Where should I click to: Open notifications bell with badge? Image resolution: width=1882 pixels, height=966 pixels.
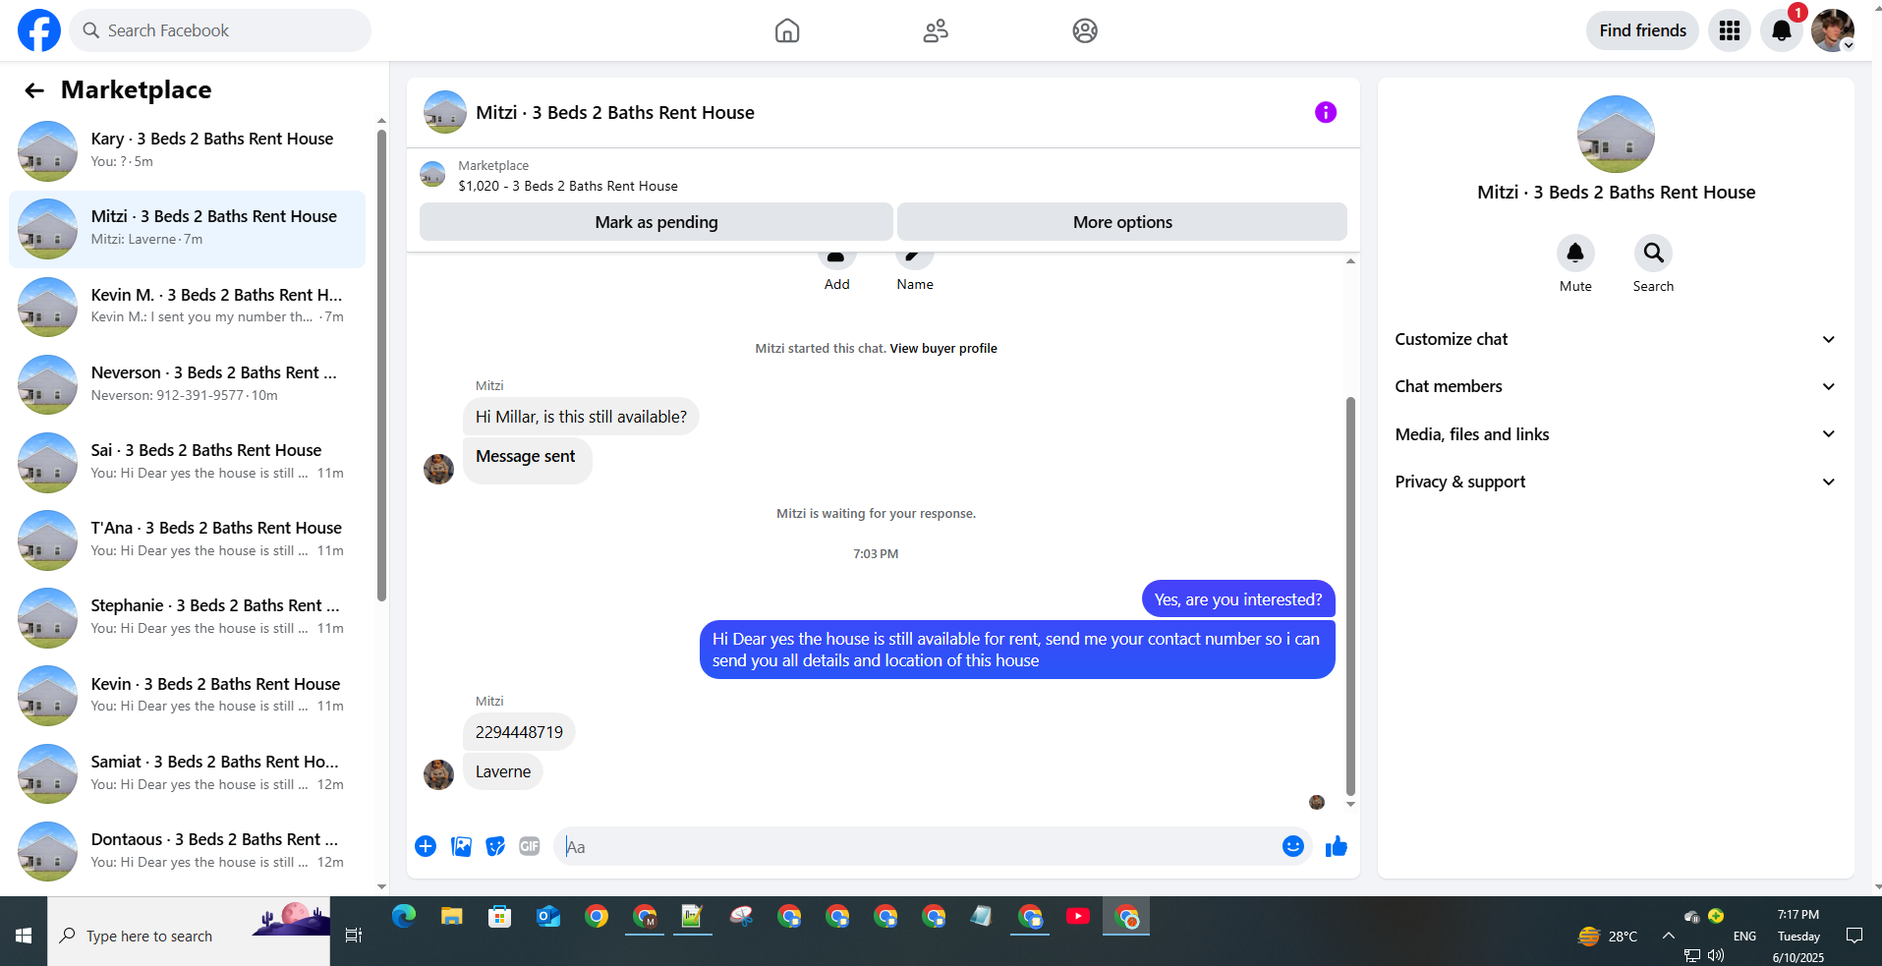(1781, 30)
